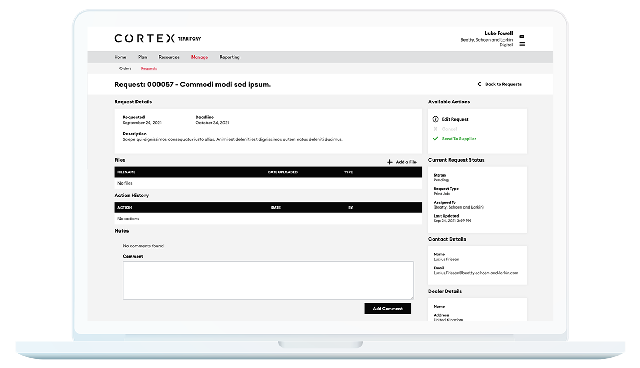Open the hamburger menu icon
The width and height of the screenshot is (640, 368).
click(x=522, y=44)
